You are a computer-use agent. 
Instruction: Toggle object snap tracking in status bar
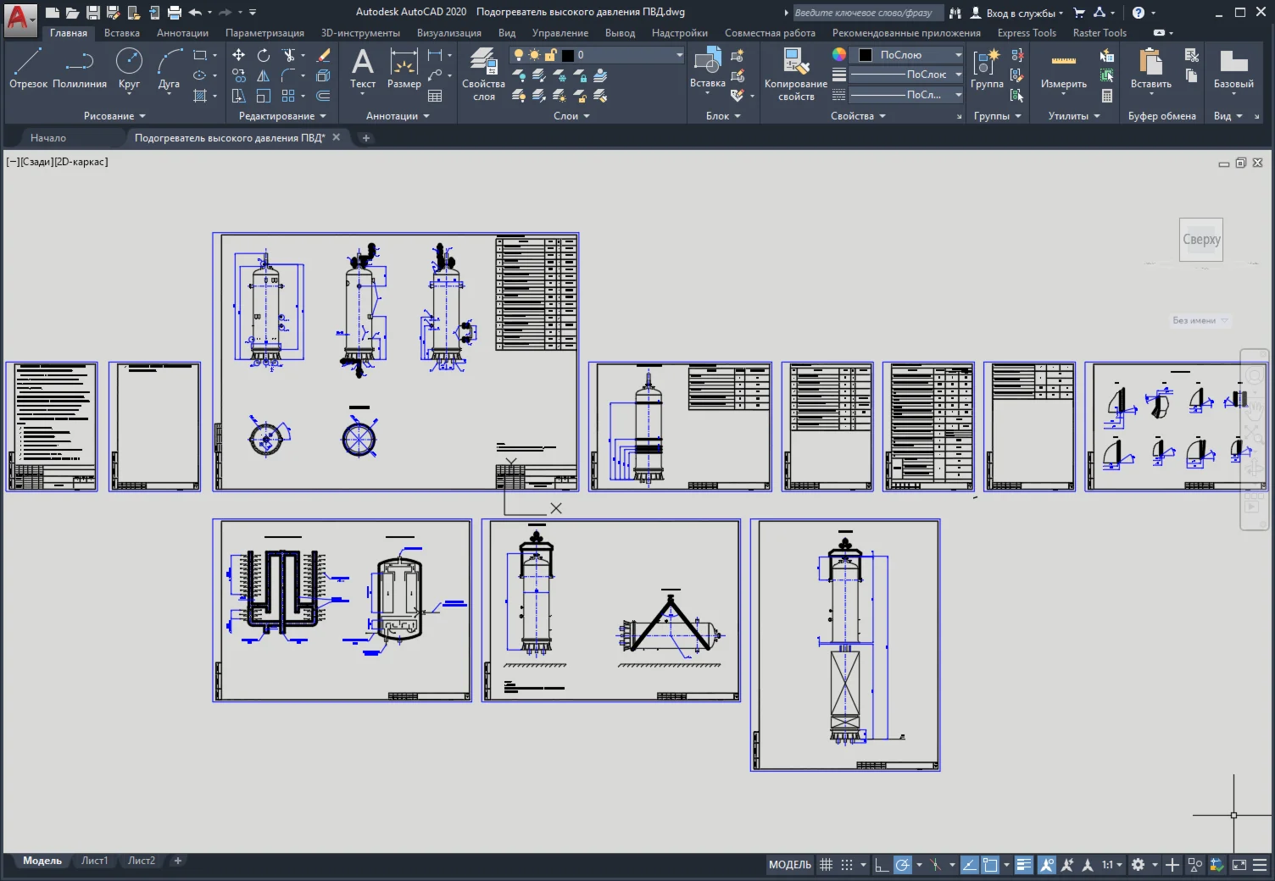969,865
